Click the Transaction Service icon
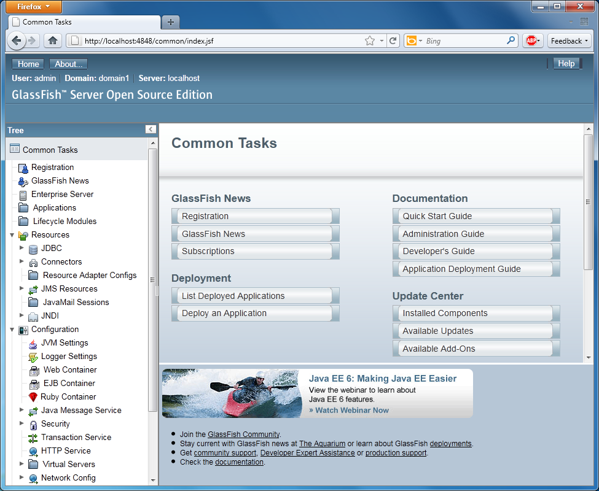This screenshot has height=491, width=599. coord(33,438)
